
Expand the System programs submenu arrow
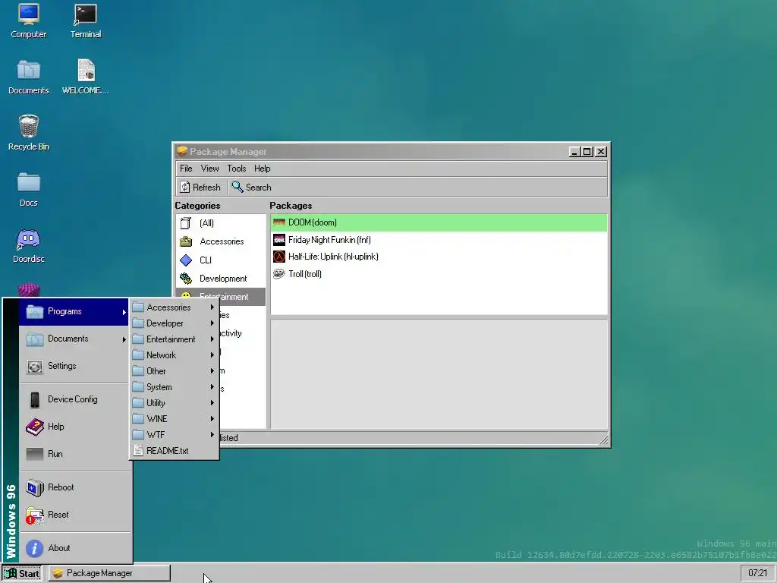point(212,386)
